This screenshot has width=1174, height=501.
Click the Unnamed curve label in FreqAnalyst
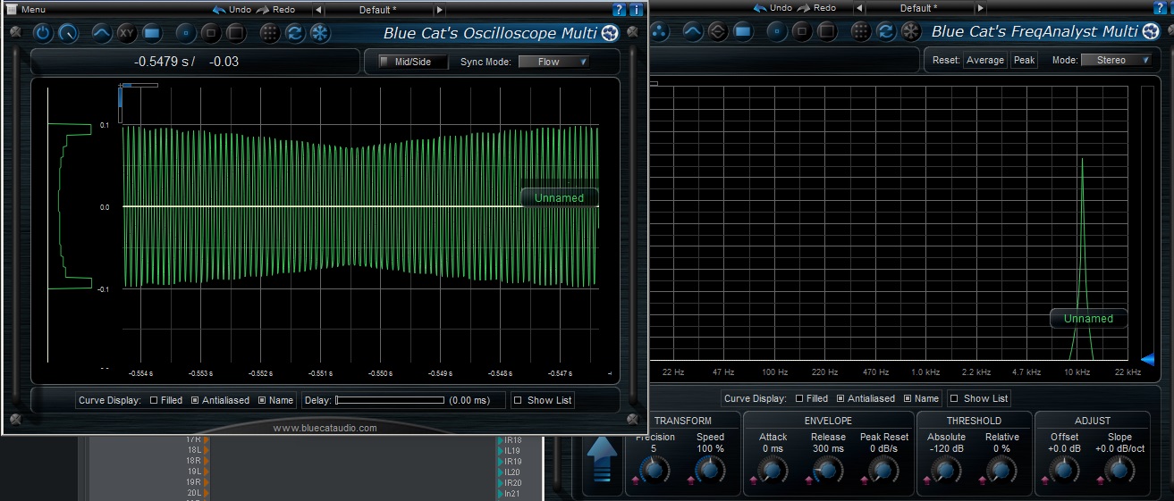[1088, 318]
